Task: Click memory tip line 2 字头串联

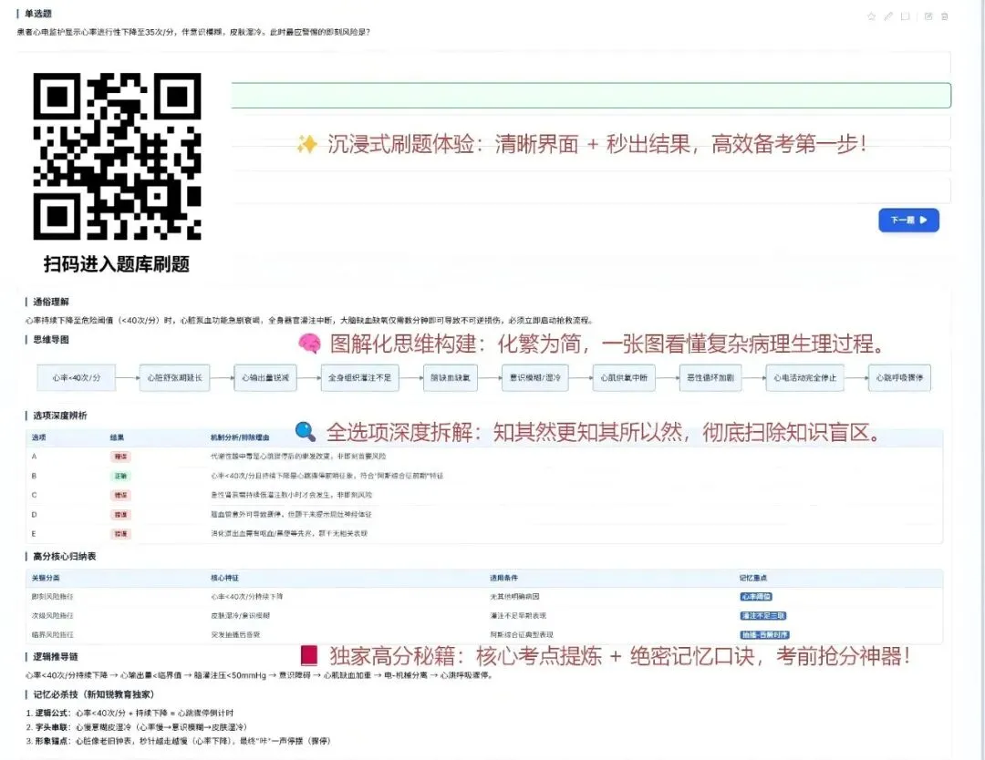Action: [x=137, y=726]
